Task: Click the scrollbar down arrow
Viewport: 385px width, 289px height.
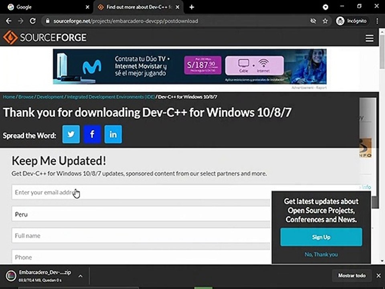Action: coord(382,261)
